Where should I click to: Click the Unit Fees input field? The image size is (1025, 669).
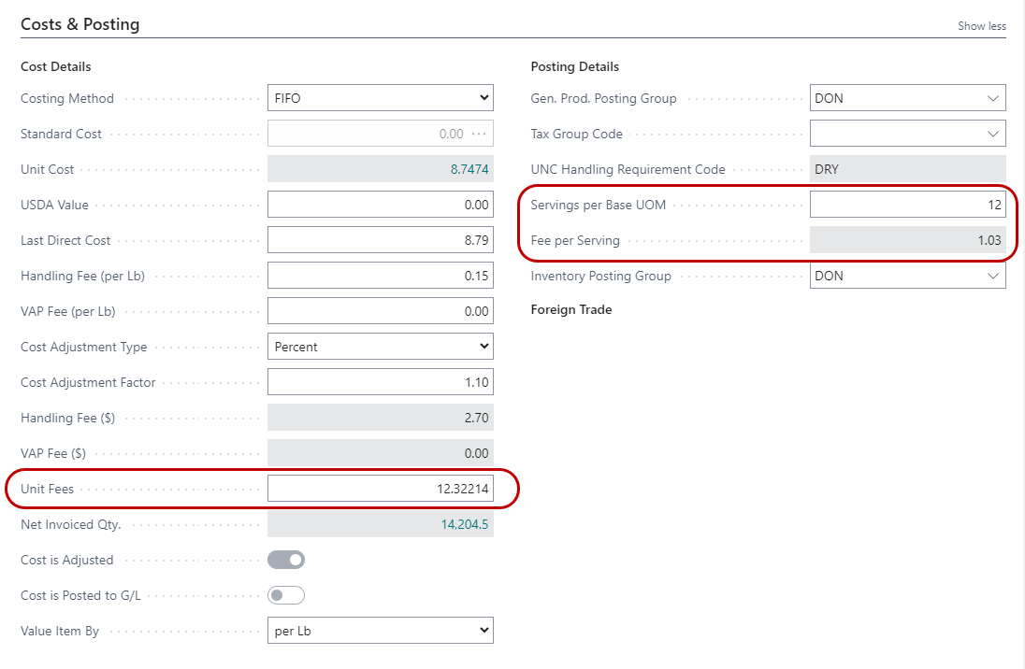tap(380, 489)
